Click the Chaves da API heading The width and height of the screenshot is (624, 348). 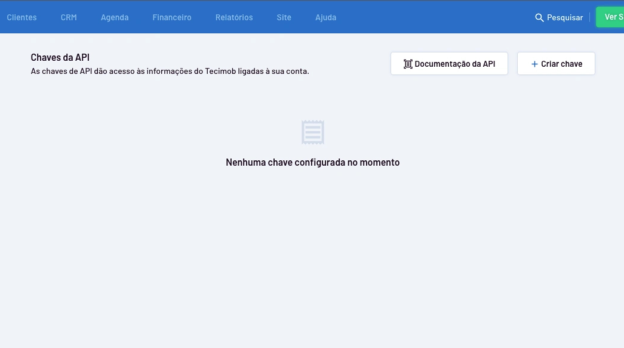coord(60,58)
